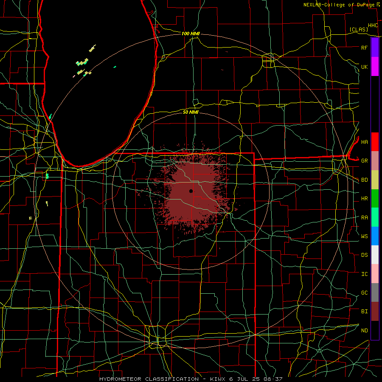Image resolution: width=382 pixels, height=382 pixels.
Task: Click the RA legend label
Action: point(365,217)
